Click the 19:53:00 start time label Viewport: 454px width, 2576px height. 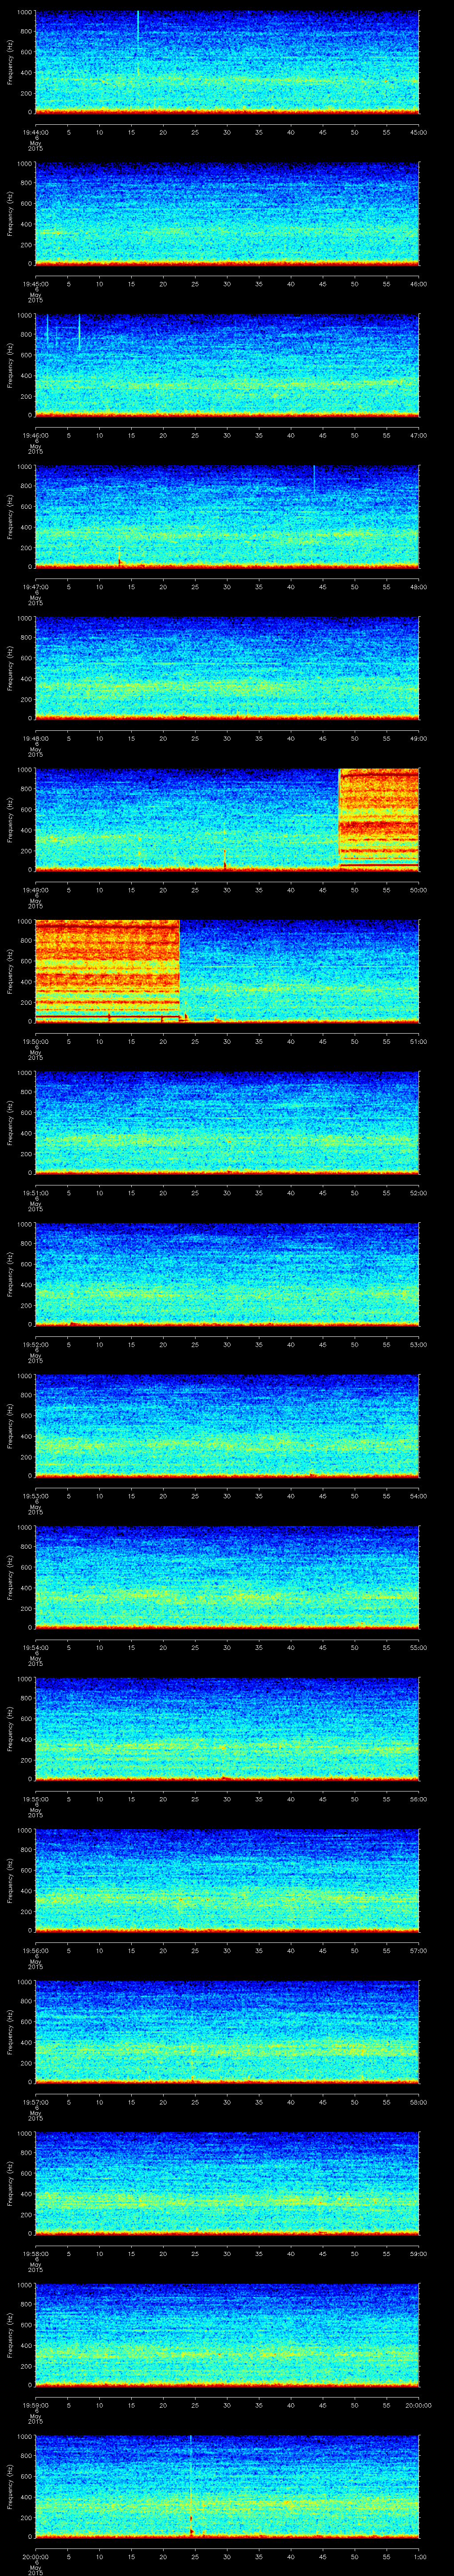(35, 1496)
